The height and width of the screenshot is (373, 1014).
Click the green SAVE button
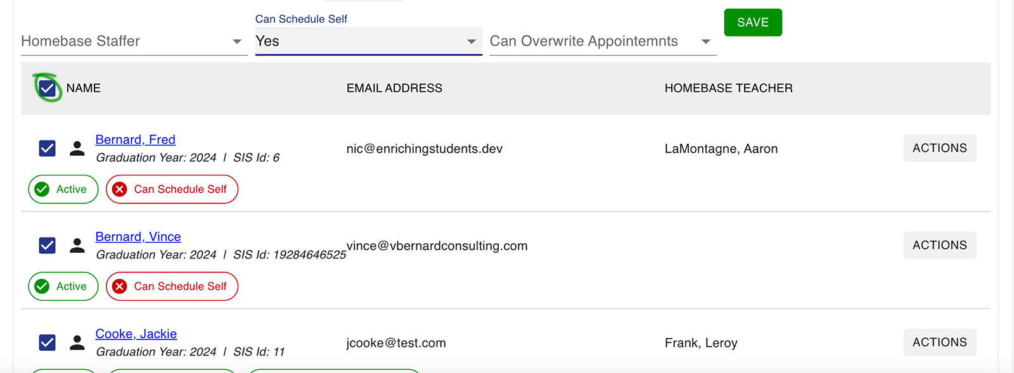pyautogui.click(x=753, y=22)
